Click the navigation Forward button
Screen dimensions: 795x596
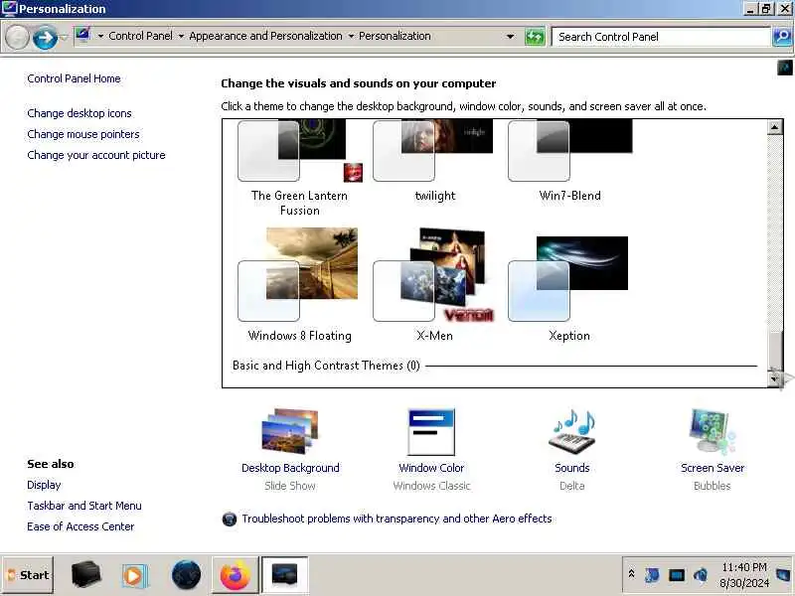[x=45, y=38]
